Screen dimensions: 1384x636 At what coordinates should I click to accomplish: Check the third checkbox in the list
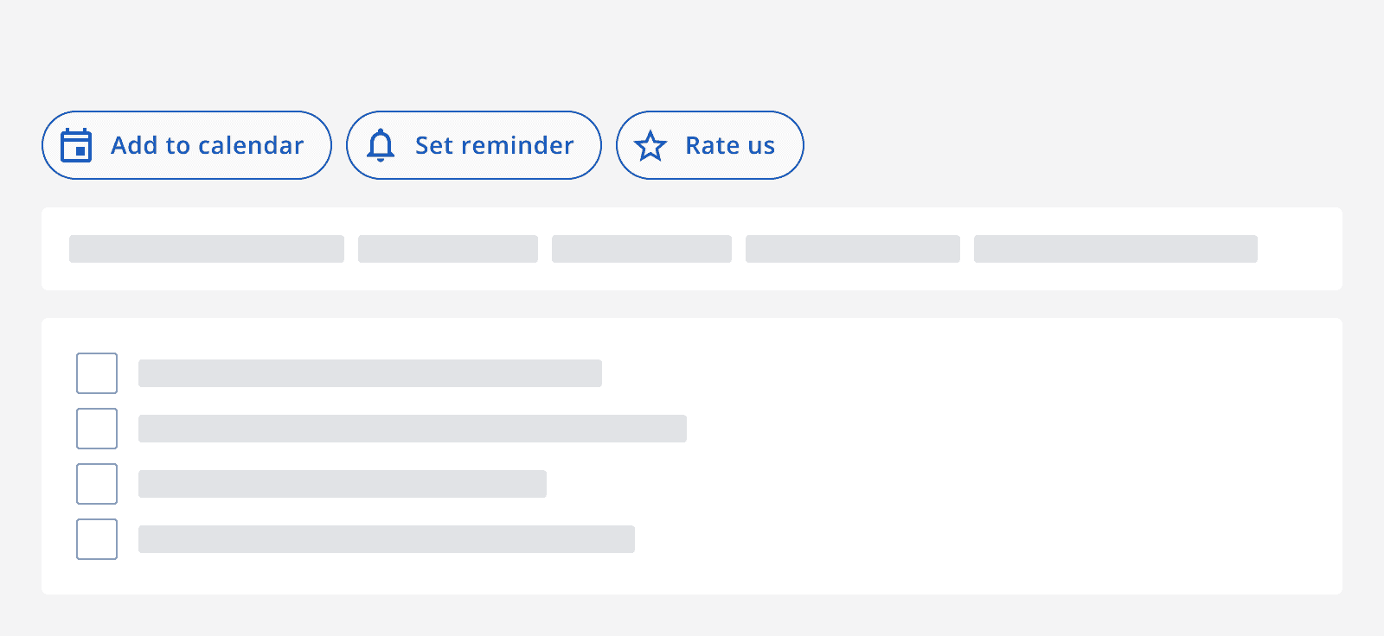[x=96, y=484]
